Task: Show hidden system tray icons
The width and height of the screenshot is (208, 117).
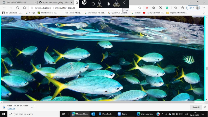Action: (x=162, y=114)
